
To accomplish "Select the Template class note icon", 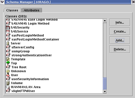I will [8, 59].
